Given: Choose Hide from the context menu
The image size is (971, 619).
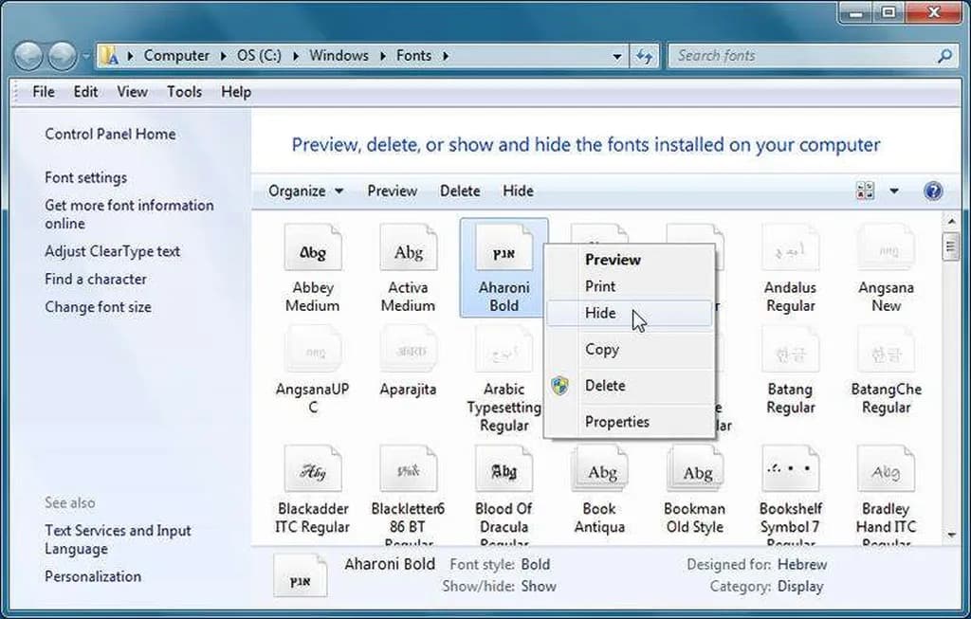Looking at the screenshot, I should [x=600, y=314].
